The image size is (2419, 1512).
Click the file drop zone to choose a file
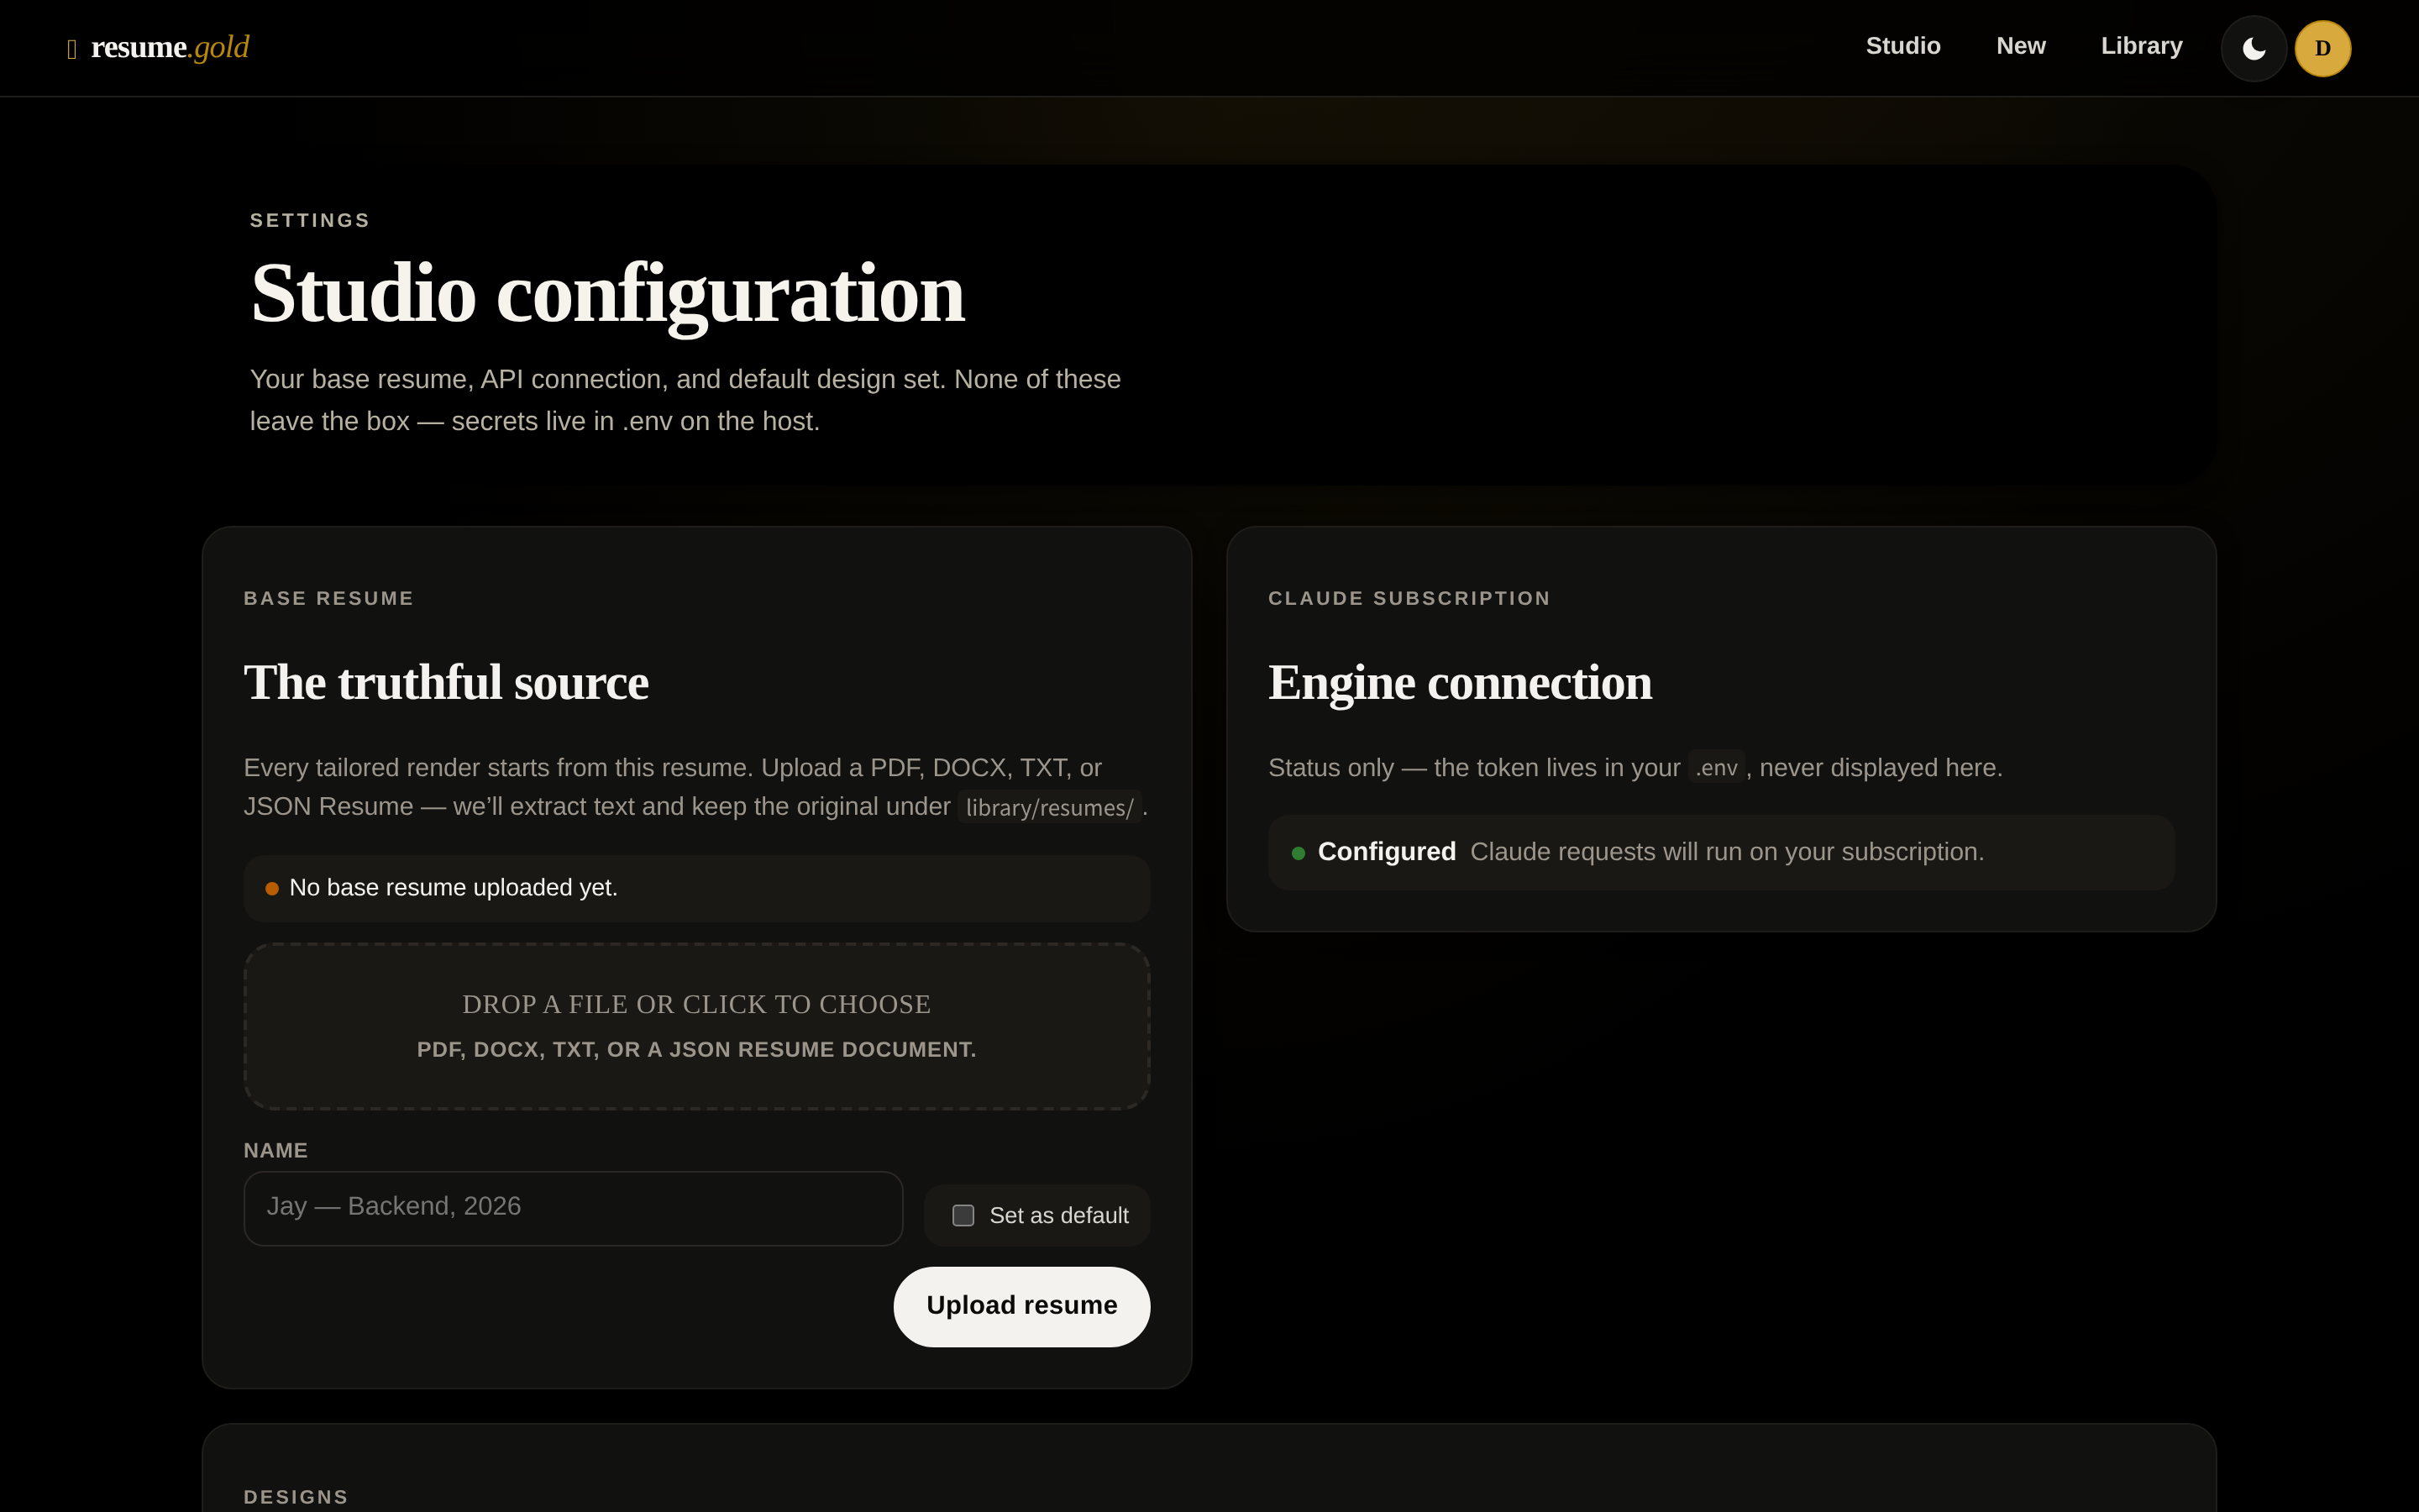696,1026
